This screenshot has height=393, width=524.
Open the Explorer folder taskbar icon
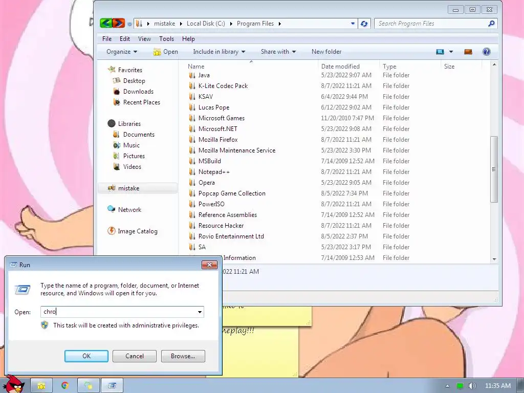(x=41, y=386)
